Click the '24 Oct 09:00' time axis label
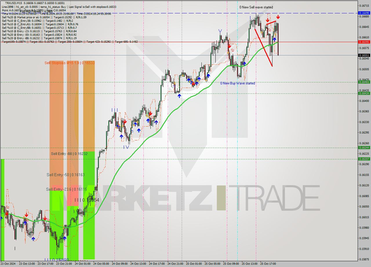 (120, 264)
